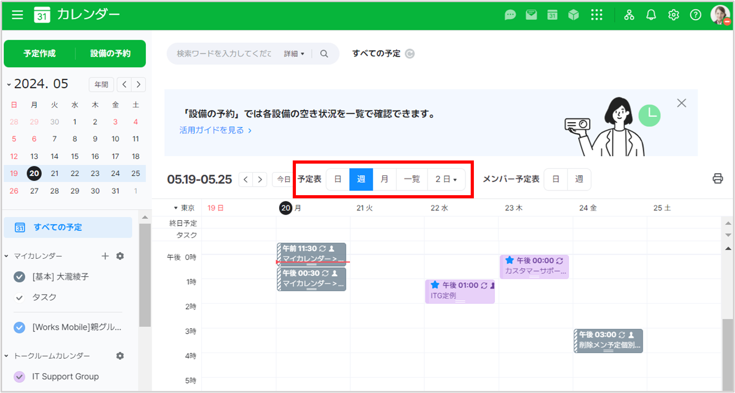Print the calendar with printer icon
Screen dimensions: 735x393
(718, 179)
